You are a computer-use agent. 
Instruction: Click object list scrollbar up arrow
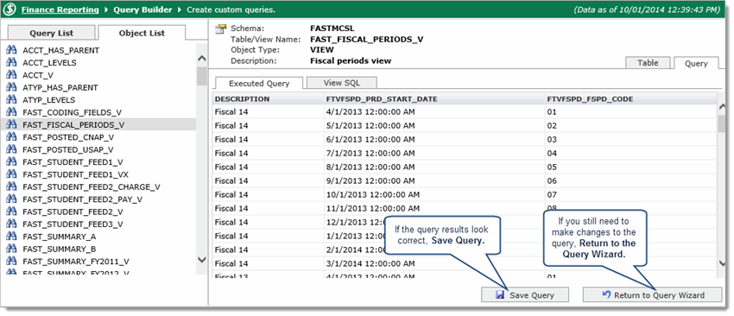coord(202,59)
